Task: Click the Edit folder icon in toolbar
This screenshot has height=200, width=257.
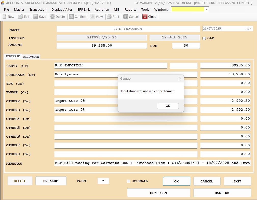Action: [x=20, y=17]
